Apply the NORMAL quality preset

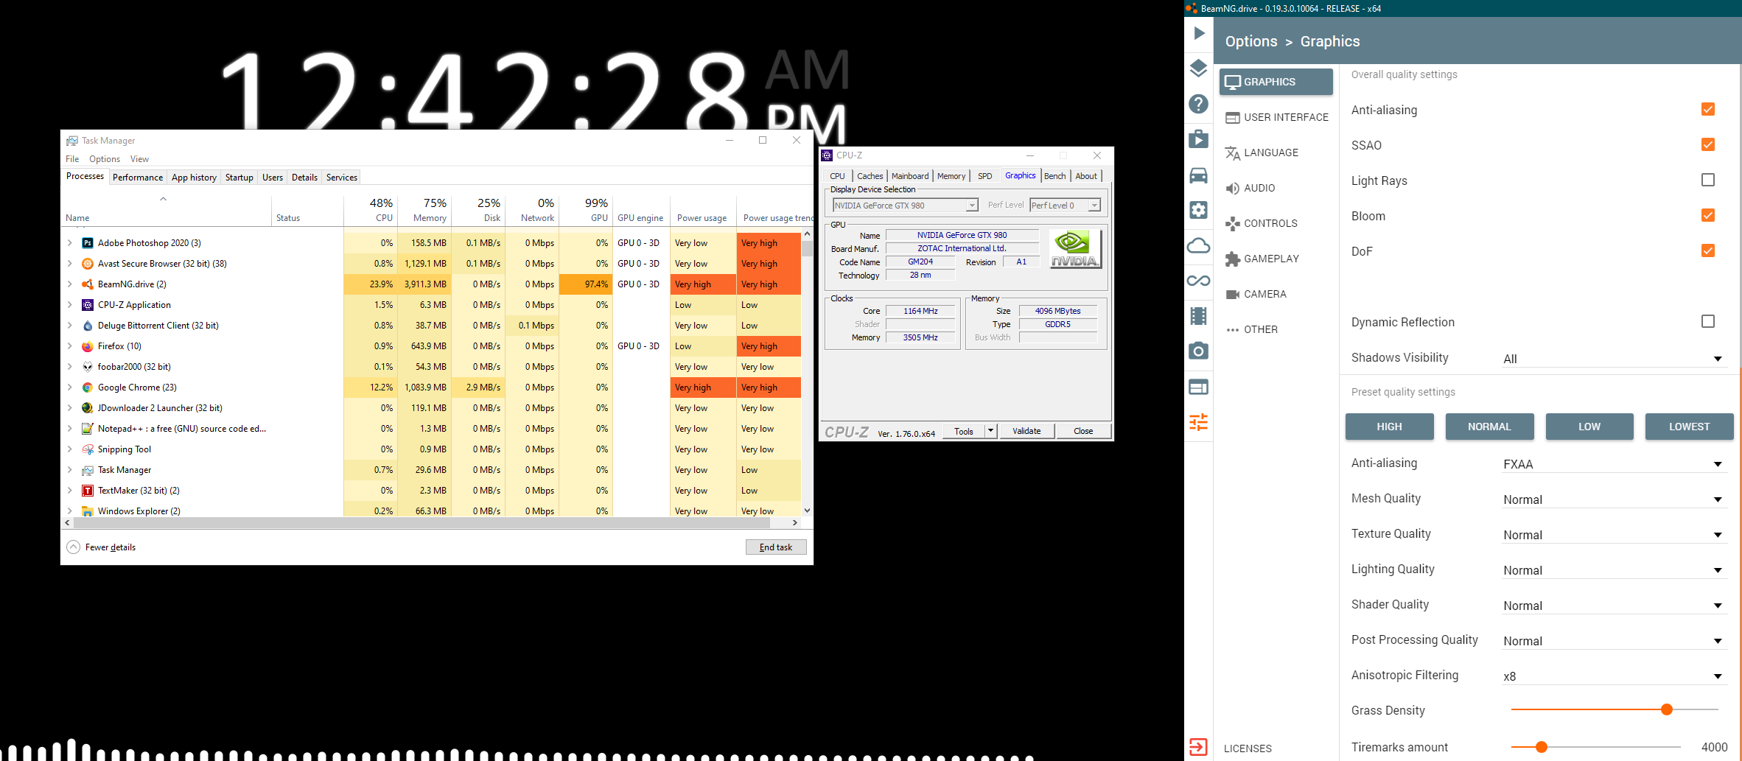point(1489,427)
